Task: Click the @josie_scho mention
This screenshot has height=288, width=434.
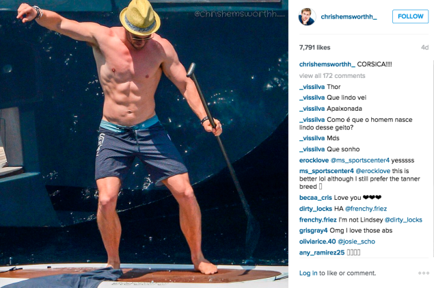Action: coord(357,241)
